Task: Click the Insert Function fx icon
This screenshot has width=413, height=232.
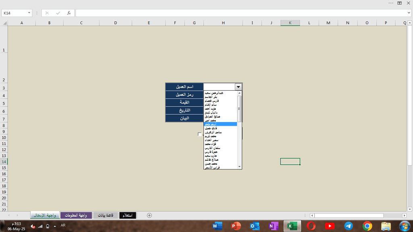Action: point(69,13)
